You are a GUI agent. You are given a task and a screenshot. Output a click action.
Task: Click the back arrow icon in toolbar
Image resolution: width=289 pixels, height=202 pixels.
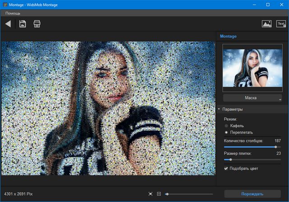[x=8, y=24]
